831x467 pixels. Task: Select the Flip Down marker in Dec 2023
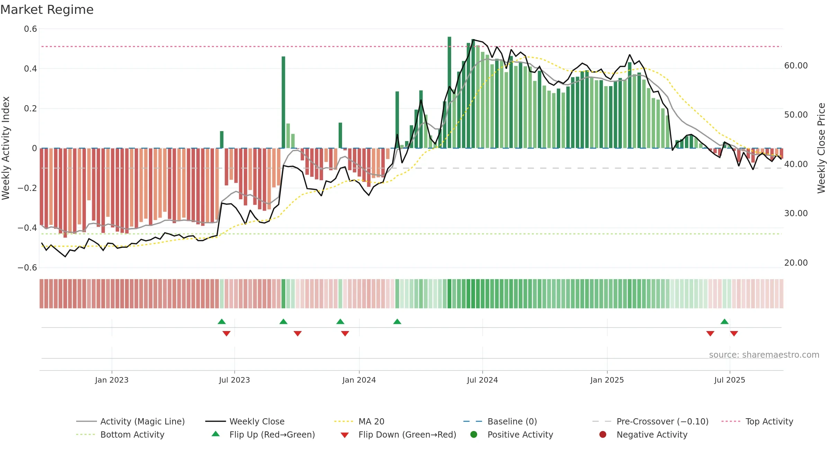[x=345, y=333]
